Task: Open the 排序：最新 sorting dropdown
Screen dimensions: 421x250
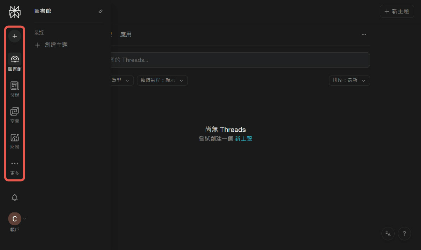Action: tap(349, 80)
